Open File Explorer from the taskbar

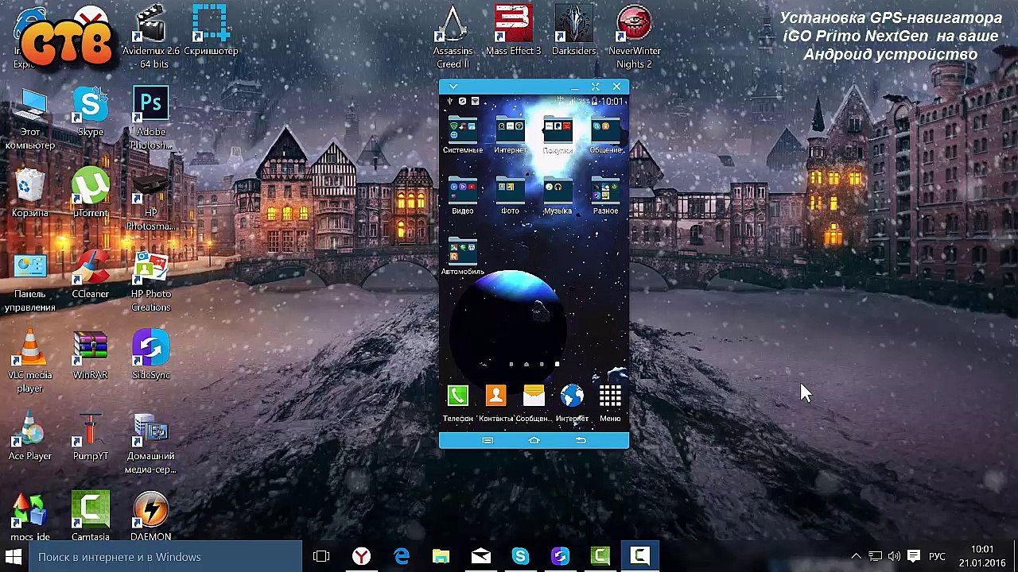pos(441,556)
